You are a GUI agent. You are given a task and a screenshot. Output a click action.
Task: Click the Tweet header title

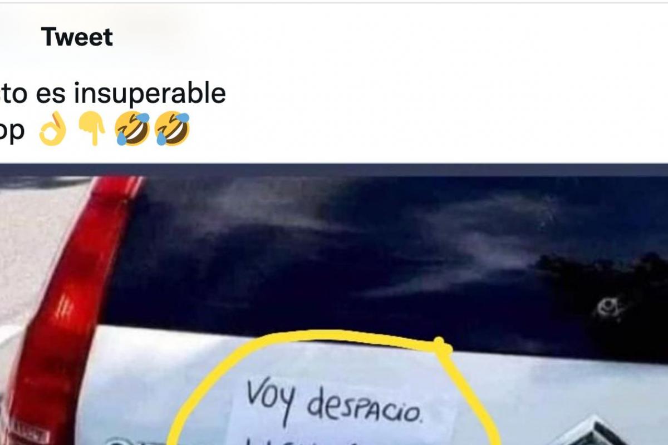[x=77, y=37]
